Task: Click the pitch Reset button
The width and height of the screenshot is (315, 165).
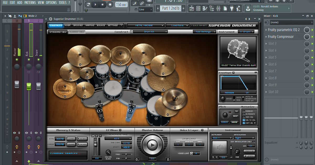Action: pos(235,116)
